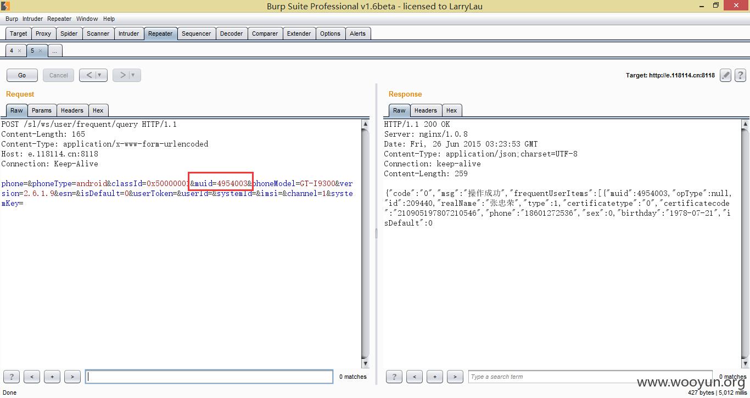Click the Content-Length: 165 header line
Viewport: 750px width, 398px height.
pyautogui.click(x=43, y=134)
